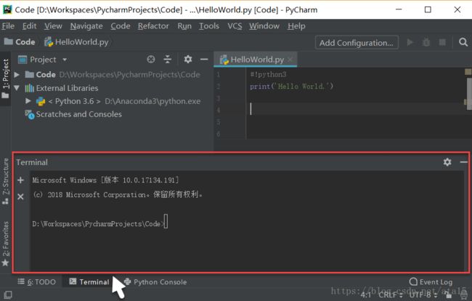Open the Refactor menu

click(x=153, y=26)
